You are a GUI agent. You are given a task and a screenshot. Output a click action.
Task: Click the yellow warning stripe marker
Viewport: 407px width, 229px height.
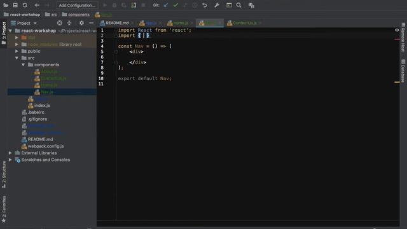(397, 82)
